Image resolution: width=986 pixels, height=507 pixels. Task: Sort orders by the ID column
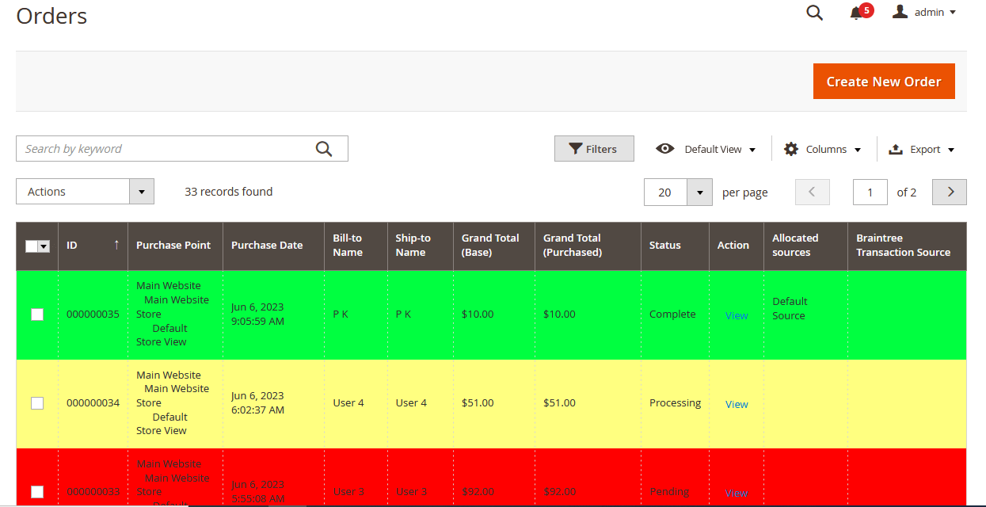click(71, 245)
